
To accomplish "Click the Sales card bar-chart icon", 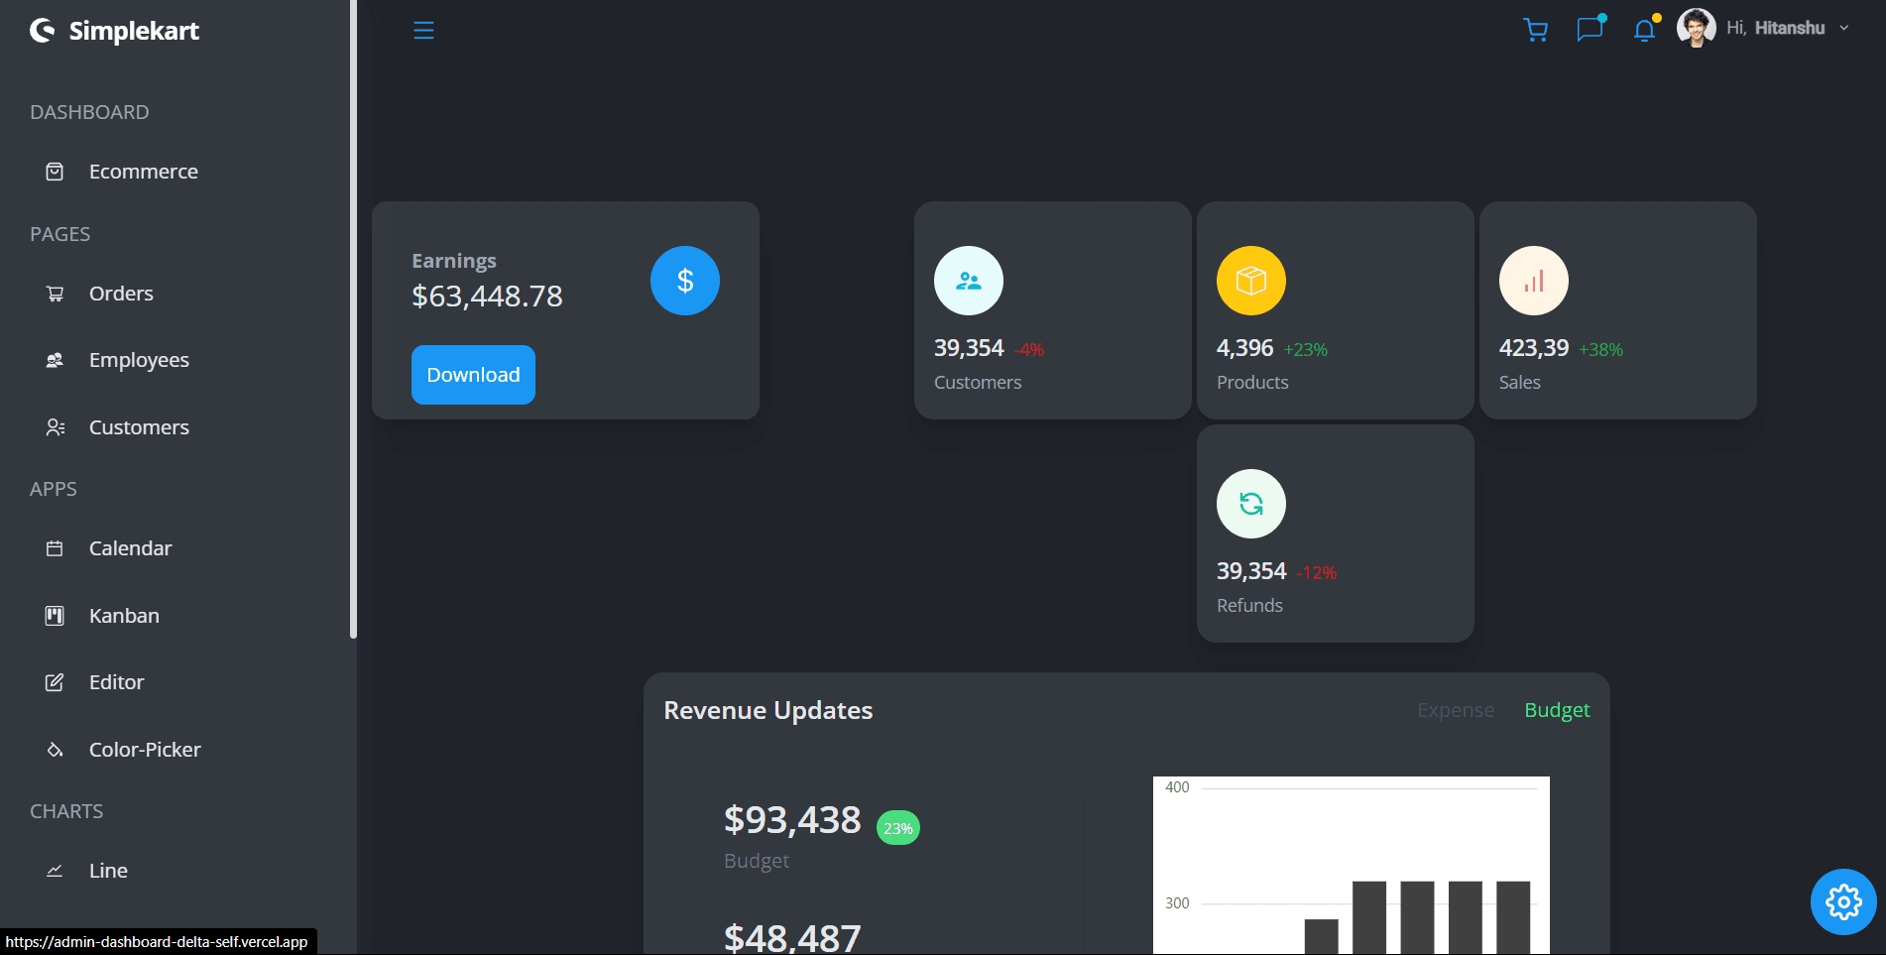I will click(1534, 281).
